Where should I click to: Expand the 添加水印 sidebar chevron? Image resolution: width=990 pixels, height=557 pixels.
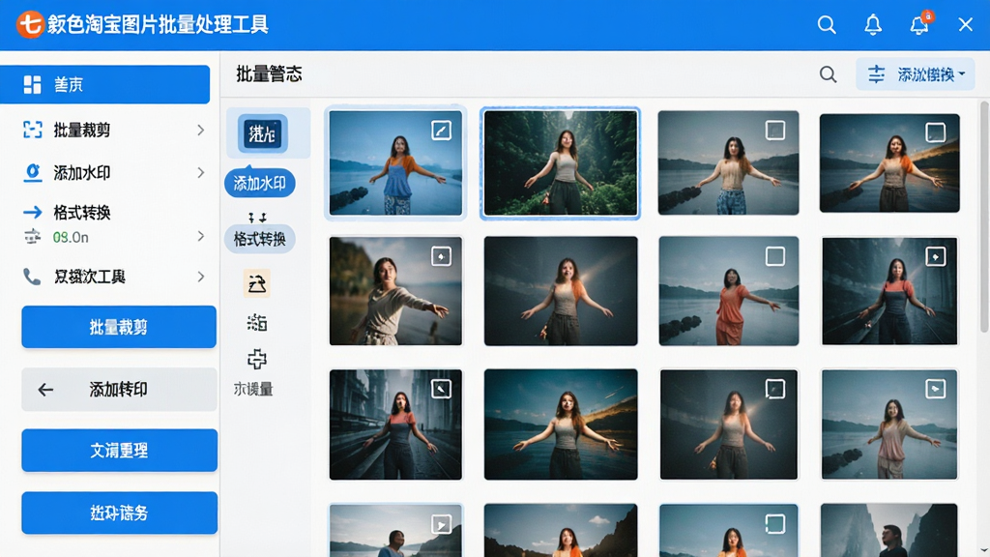pos(201,172)
